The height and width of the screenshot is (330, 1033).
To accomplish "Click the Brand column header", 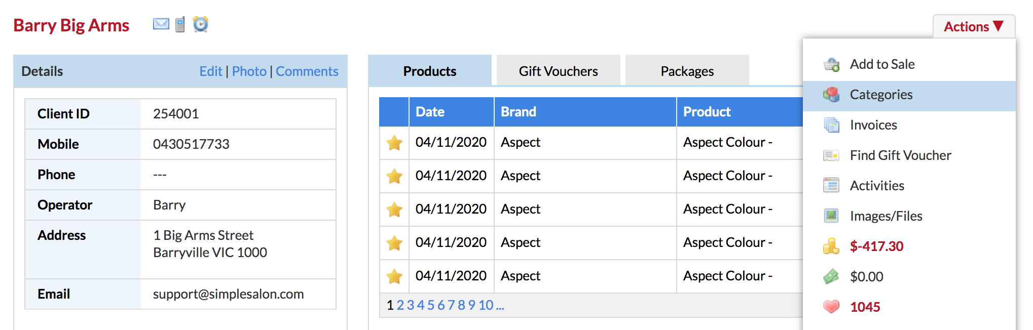I will [585, 112].
